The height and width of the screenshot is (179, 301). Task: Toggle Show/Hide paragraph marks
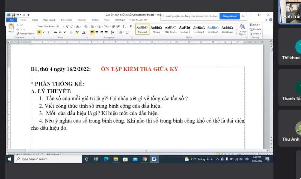[131, 26]
